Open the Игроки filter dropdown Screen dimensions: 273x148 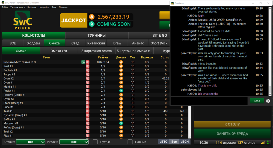[x=74, y=142]
